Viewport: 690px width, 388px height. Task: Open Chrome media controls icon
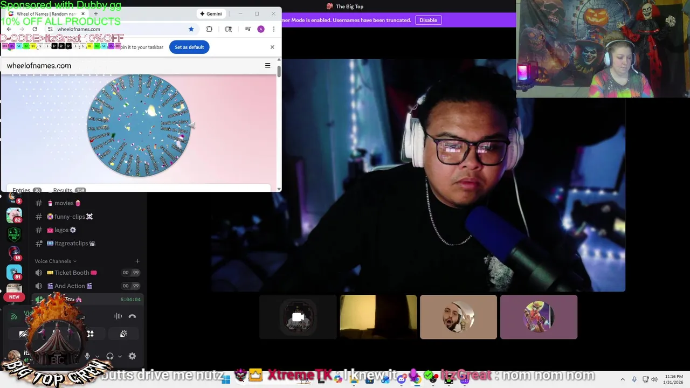(248, 29)
